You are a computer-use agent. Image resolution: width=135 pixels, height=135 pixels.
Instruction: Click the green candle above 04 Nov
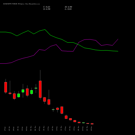pyautogui.click(x=32, y=92)
